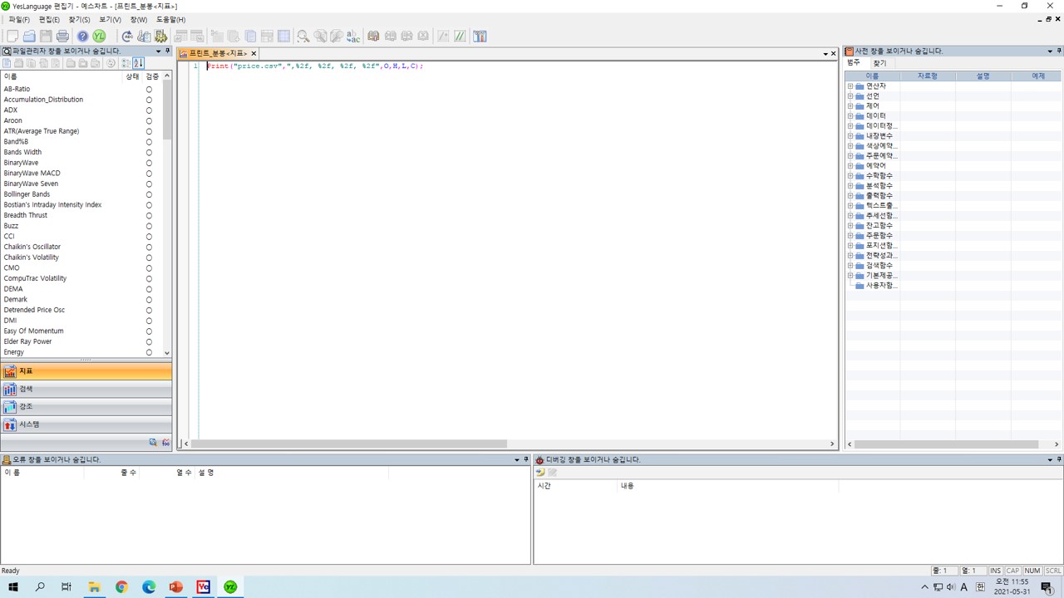
Task: Click the magnifier Find icon in toolbar
Action: point(303,36)
